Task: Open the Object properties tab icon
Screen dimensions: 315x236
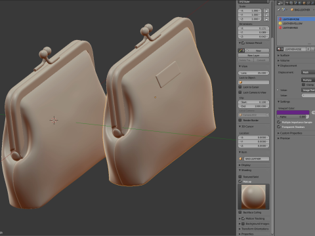Action: point(304,3)
